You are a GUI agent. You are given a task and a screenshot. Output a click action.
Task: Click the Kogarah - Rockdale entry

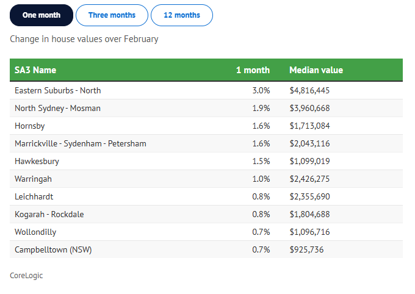click(x=49, y=214)
